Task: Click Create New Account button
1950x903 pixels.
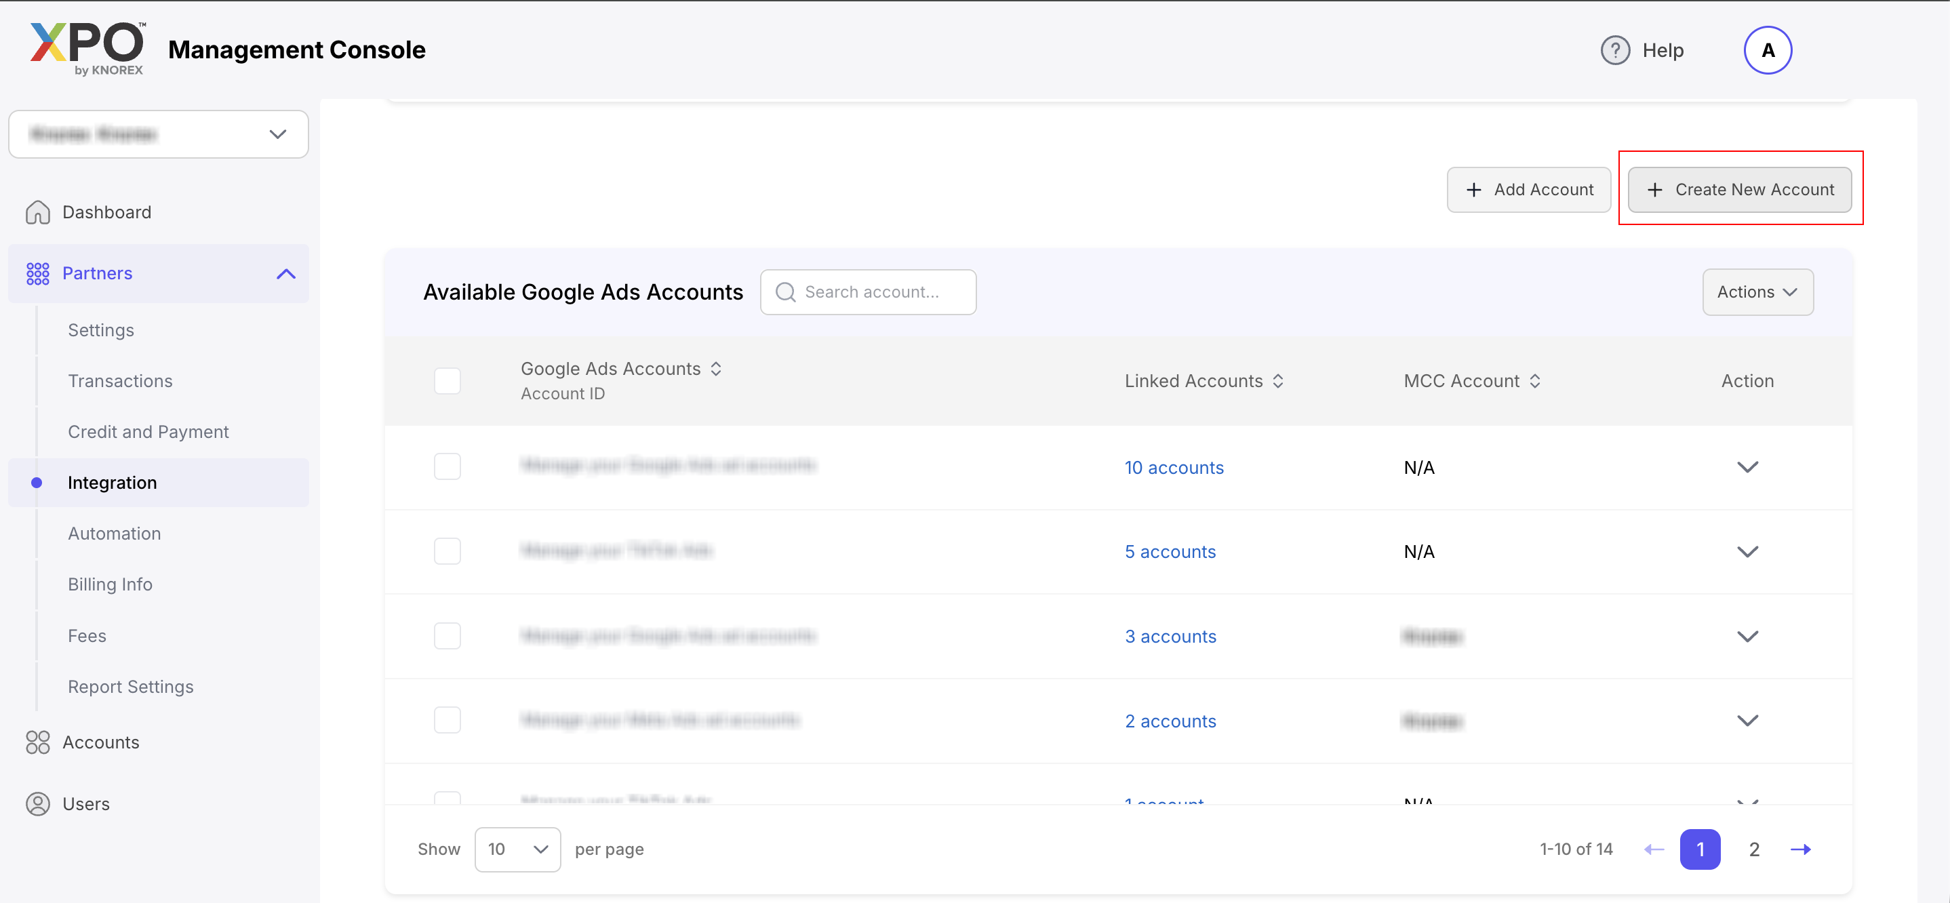Action: 1739,190
